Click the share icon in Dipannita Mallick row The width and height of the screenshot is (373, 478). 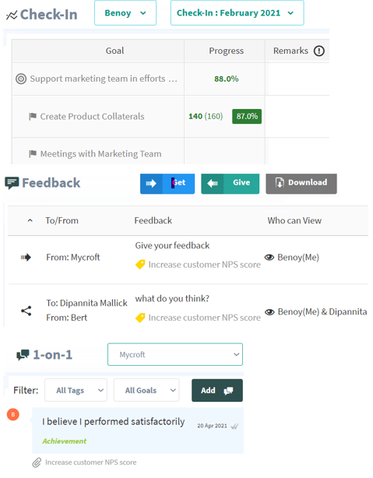tap(26, 311)
